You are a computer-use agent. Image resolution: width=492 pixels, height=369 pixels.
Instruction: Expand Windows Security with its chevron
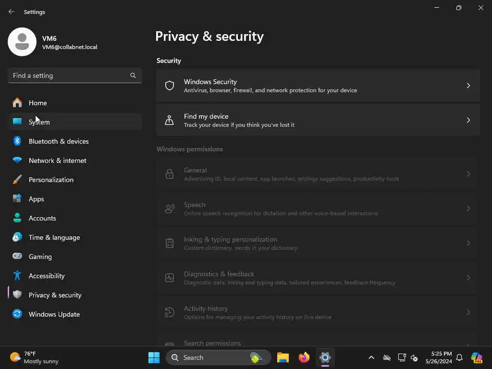[468, 86]
